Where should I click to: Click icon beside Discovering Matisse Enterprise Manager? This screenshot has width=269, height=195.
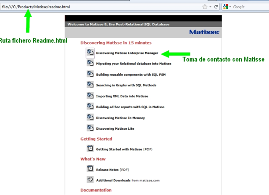pos(90,52)
